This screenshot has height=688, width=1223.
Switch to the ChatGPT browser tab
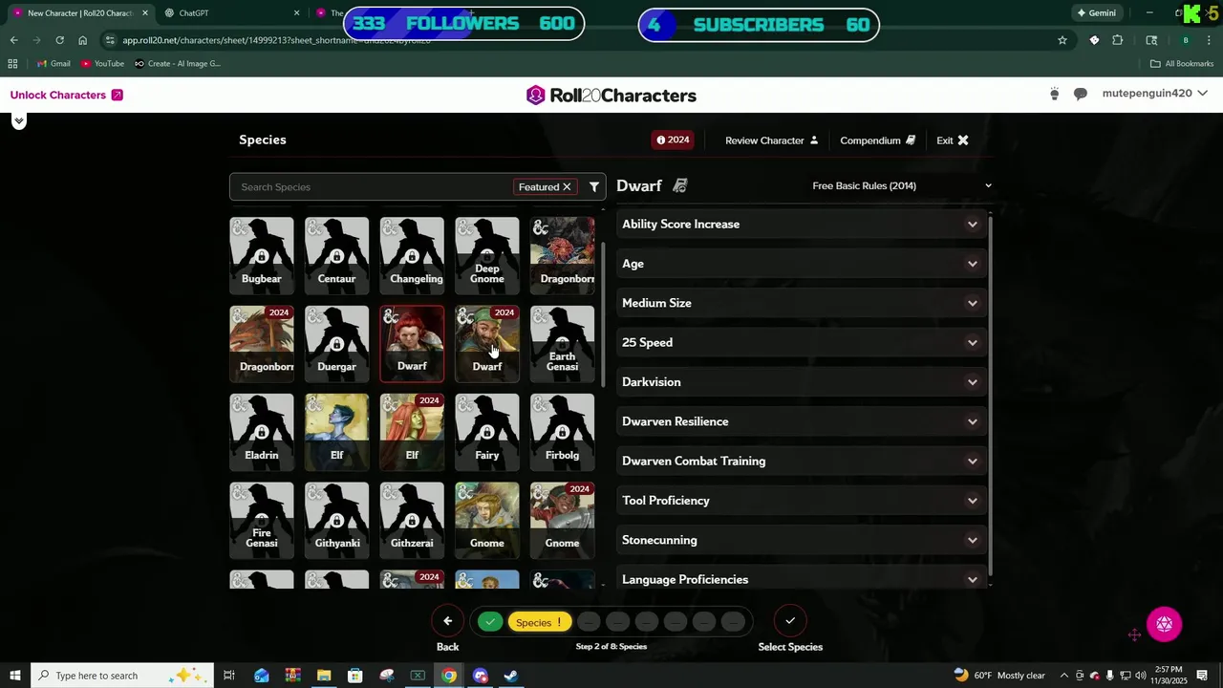click(x=229, y=13)
